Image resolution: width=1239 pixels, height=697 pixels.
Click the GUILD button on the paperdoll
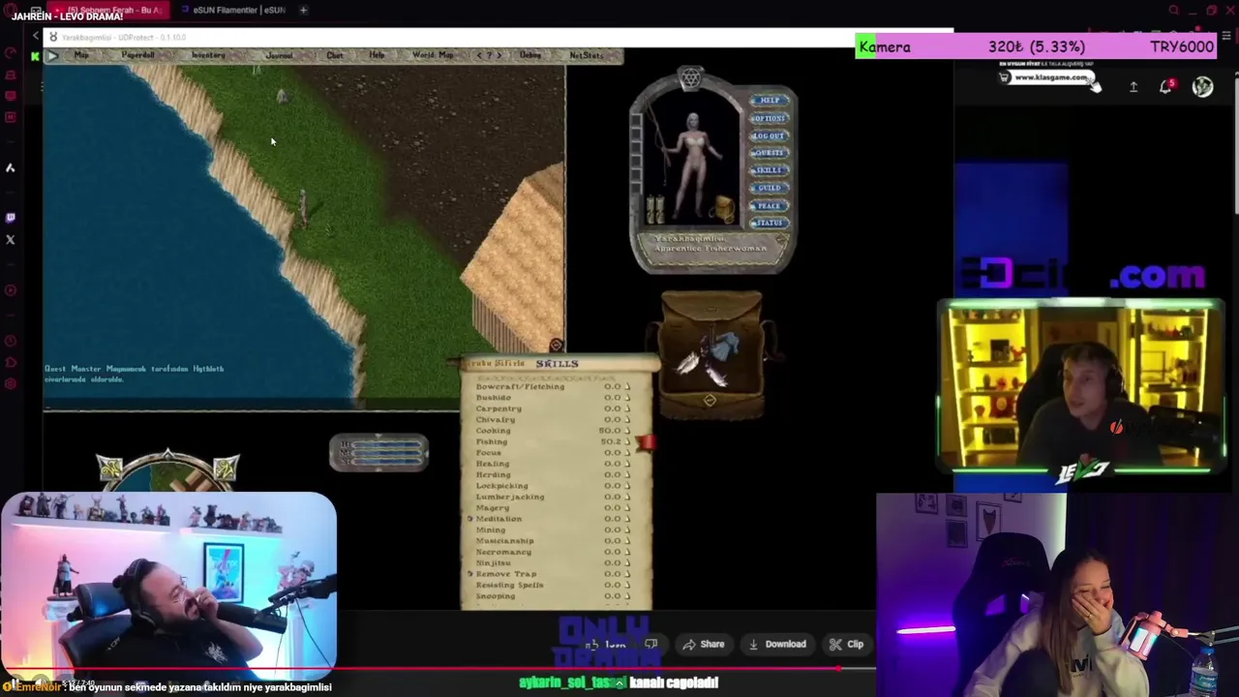click(770, 188)
